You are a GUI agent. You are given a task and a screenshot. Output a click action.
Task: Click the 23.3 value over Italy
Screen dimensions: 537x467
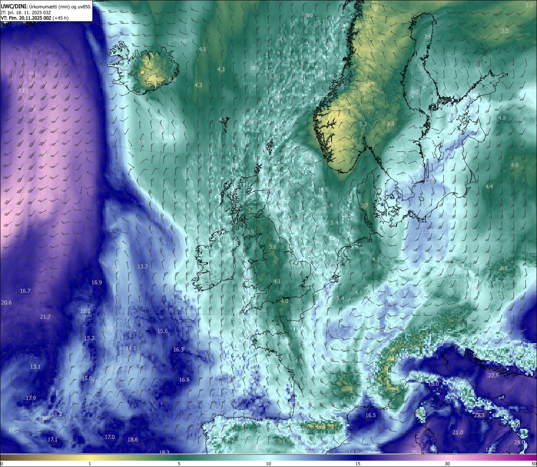(x=479, y=415)
